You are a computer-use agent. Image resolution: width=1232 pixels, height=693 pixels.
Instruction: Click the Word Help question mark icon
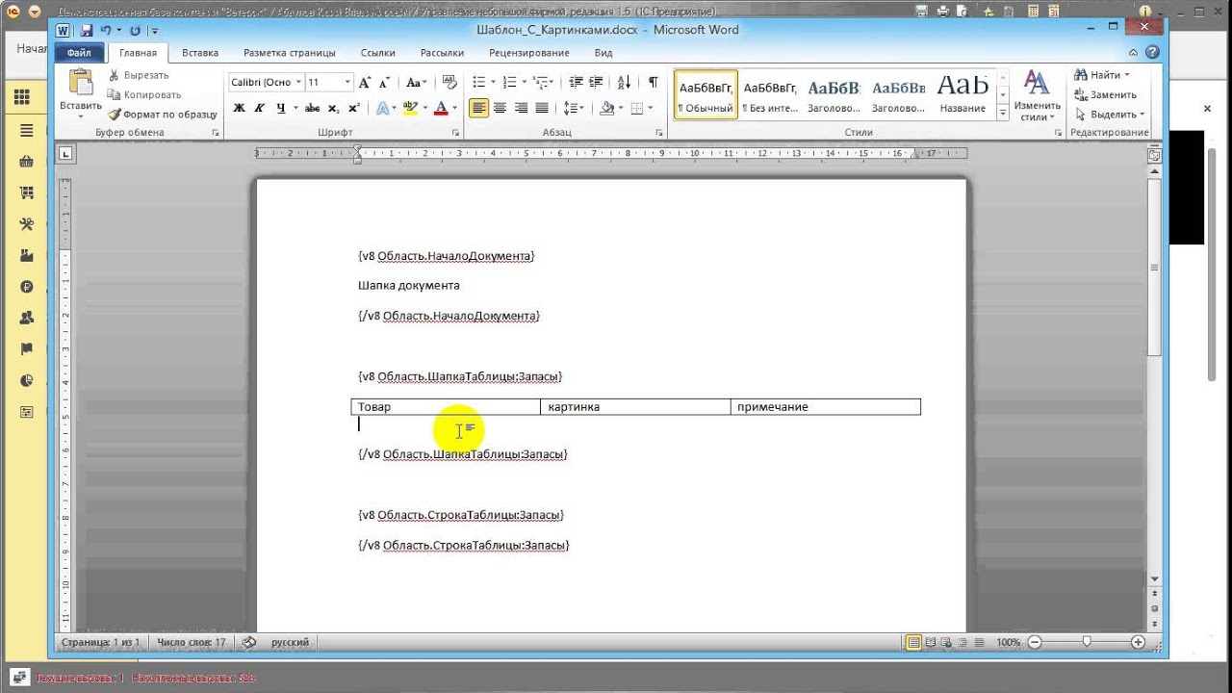1151,52
